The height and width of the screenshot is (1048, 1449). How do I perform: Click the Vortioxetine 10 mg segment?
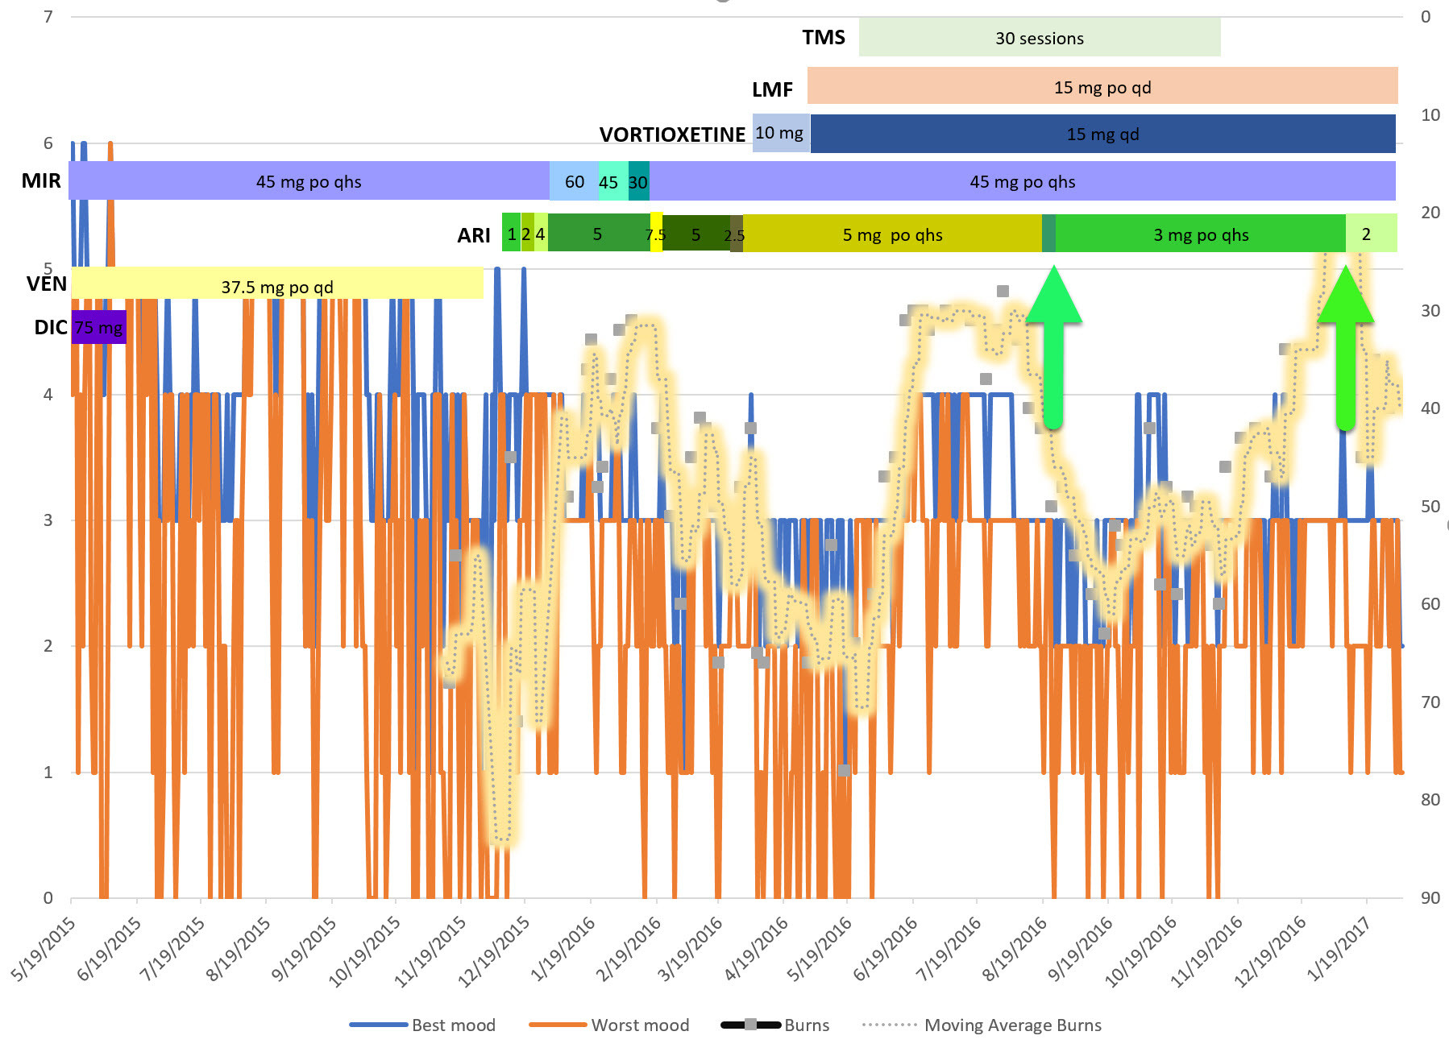(781, 133)
